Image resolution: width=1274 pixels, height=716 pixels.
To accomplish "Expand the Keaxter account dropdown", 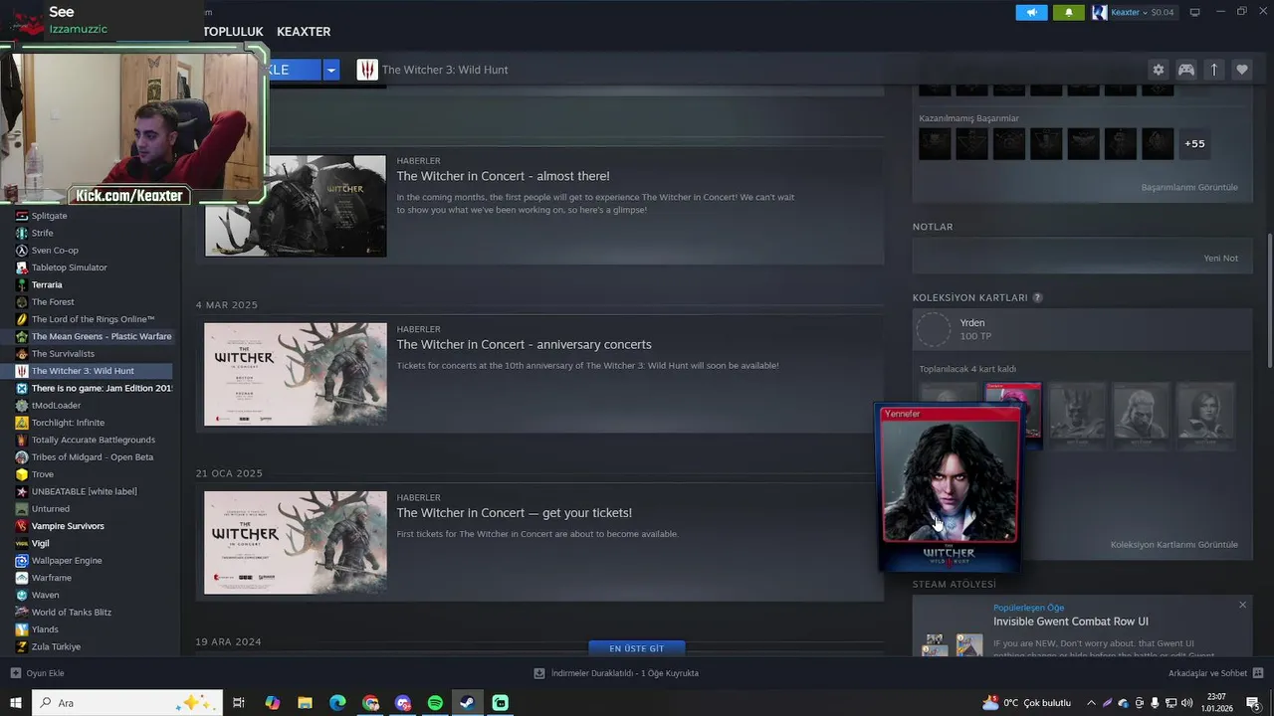I will [x=1143, y=12].
